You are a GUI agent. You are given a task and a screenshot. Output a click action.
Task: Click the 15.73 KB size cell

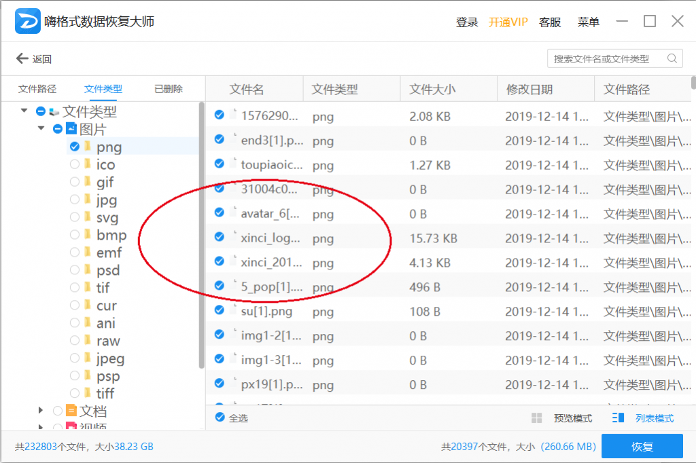(433, 238)
